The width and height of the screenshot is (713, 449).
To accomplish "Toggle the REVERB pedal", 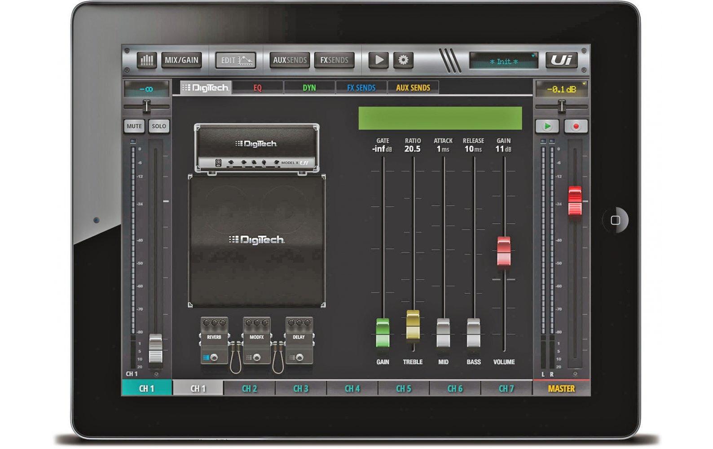I will click(214, 340).
